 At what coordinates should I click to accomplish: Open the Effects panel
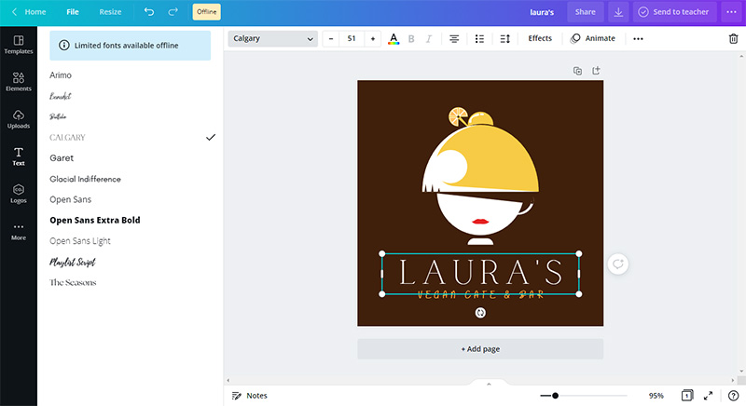point(540,38)
